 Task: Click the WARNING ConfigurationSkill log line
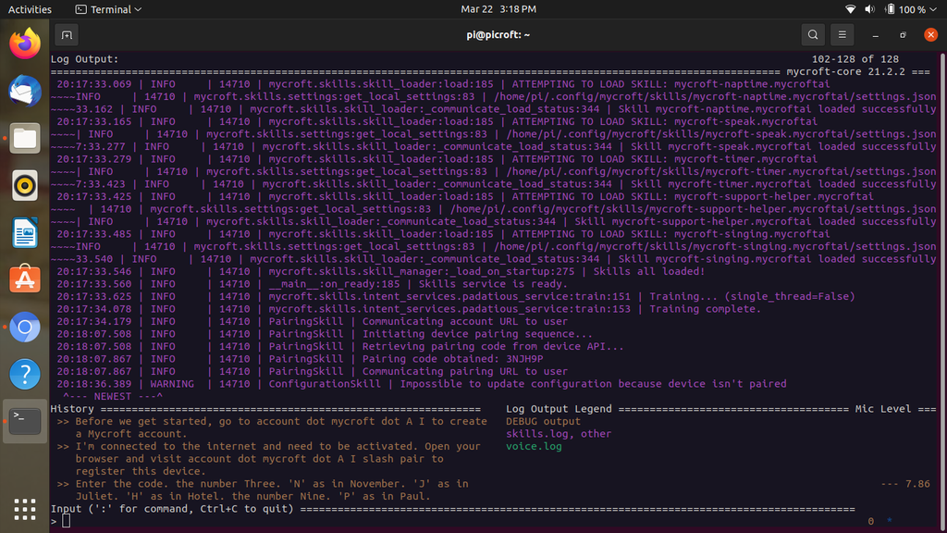[x=422, y=384]
